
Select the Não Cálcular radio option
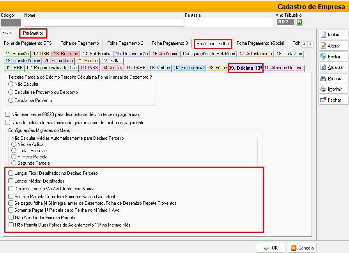point(11,84)
